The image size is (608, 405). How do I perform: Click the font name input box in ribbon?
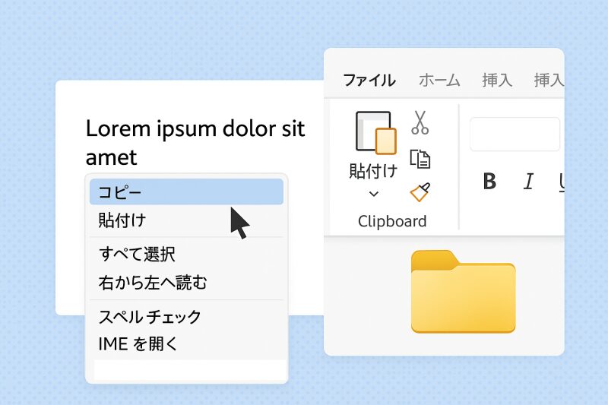[x=515, y=134]
